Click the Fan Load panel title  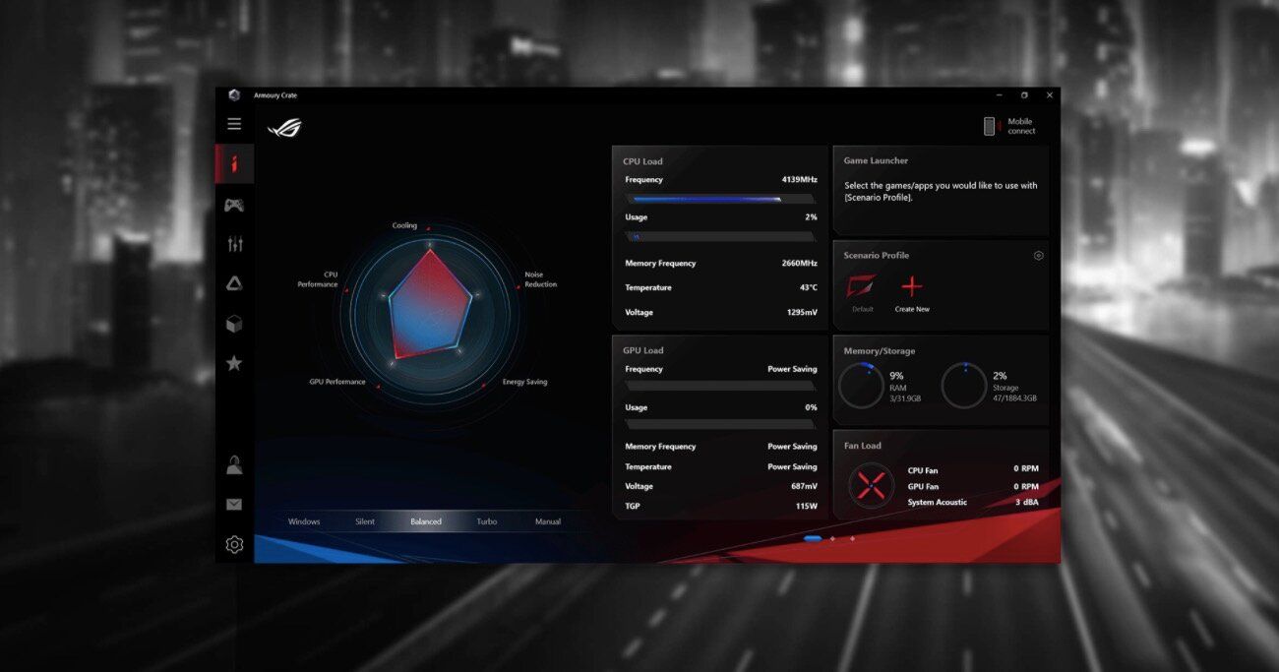click(x=862, y=446)
